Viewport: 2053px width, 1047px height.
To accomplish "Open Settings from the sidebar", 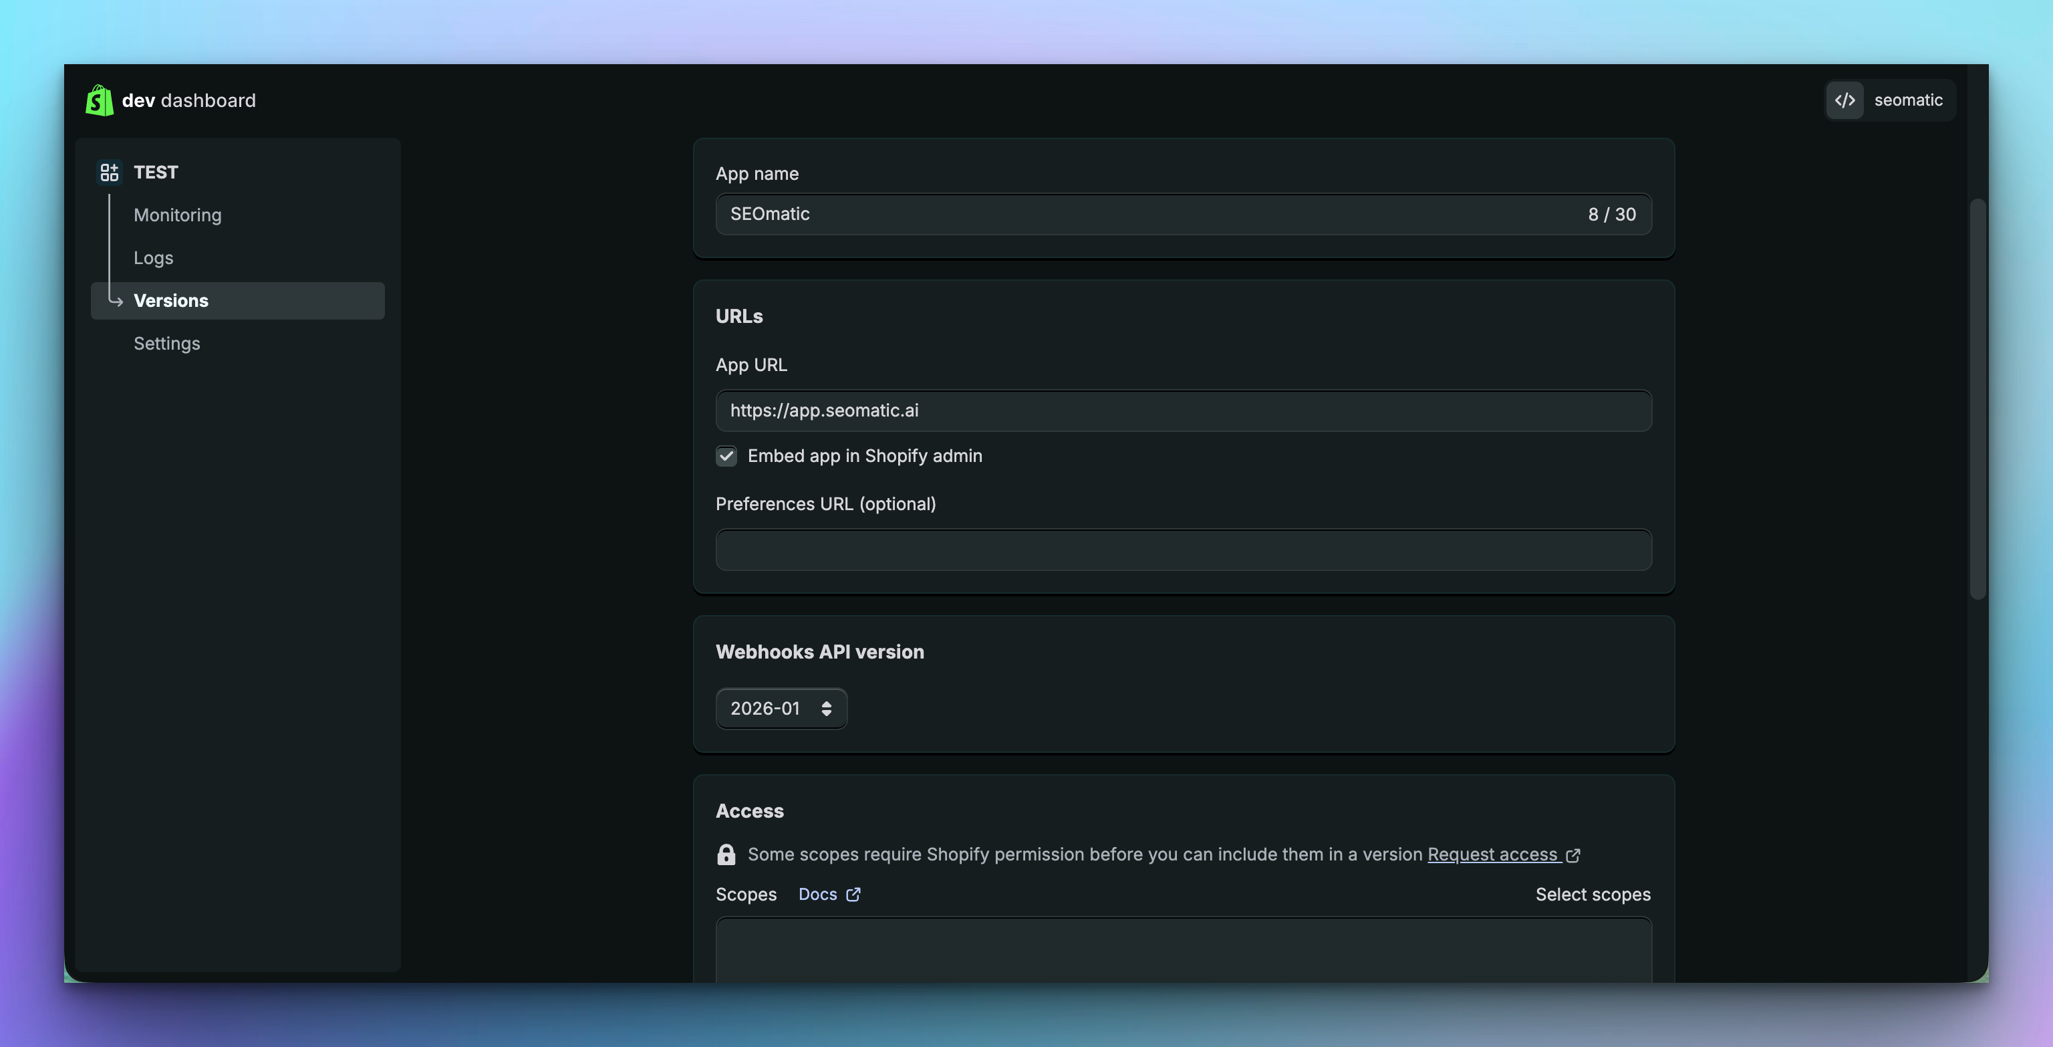I will (166, 344).
